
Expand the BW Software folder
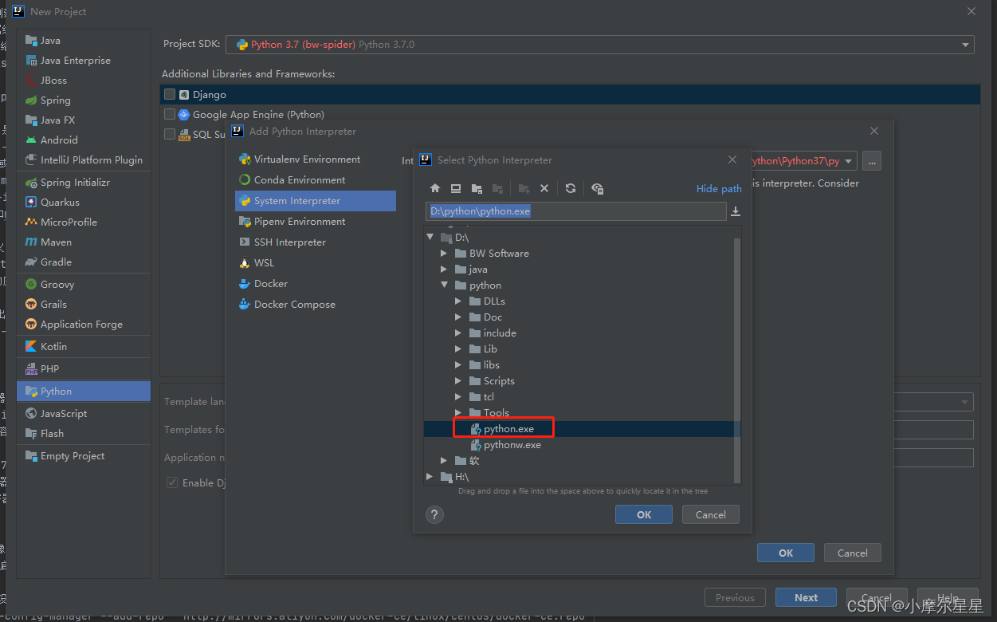click(445, 254)
